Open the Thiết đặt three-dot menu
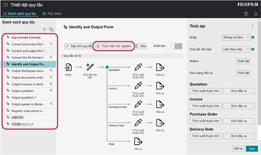The image size is (261, 155). [x=253, y=26]
